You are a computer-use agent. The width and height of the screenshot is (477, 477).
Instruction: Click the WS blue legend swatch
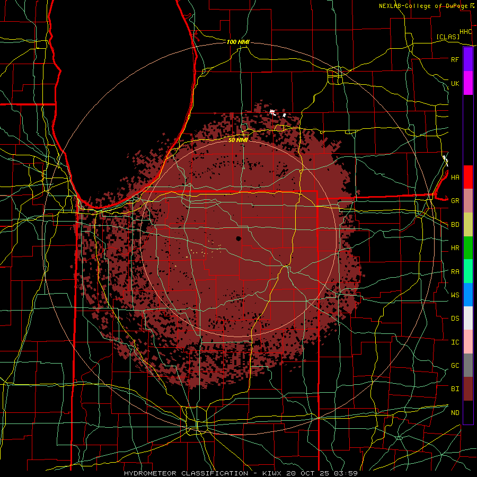click(x=468, y=295)
